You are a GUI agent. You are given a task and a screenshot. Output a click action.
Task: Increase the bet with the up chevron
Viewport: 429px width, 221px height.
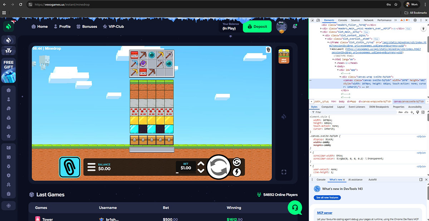tap(201, 164)
